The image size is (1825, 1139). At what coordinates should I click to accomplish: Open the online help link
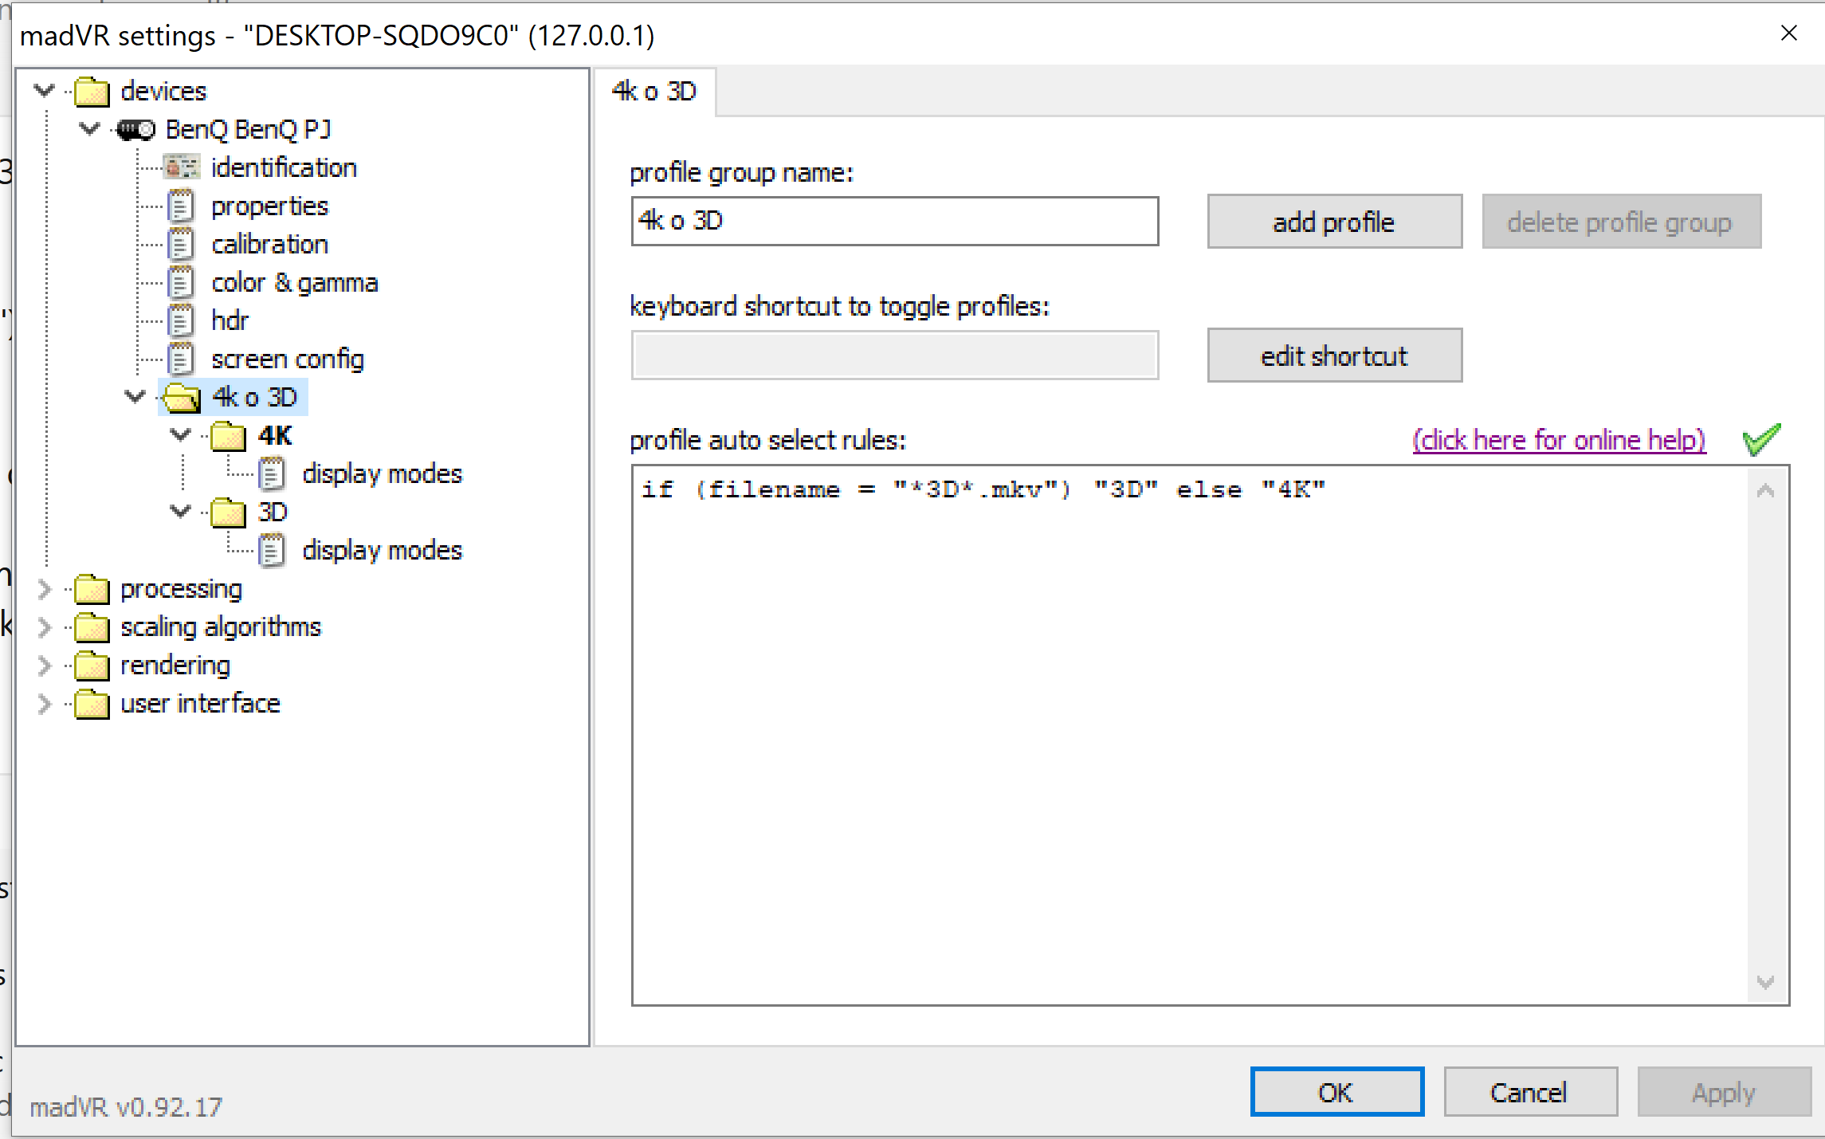(1559, 440)
